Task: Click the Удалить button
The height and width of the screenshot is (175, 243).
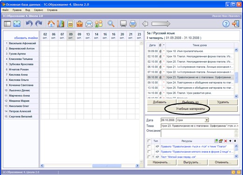Action: click(223, 102)
